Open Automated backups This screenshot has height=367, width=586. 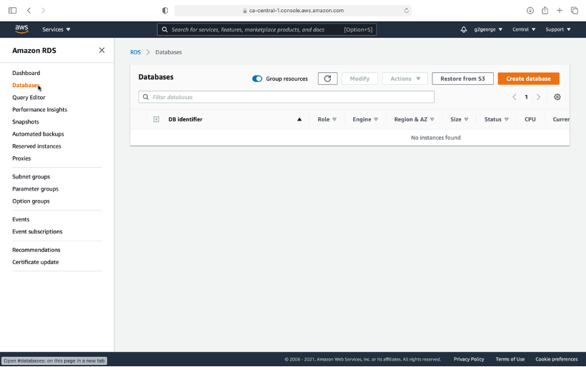pos(38,134)
